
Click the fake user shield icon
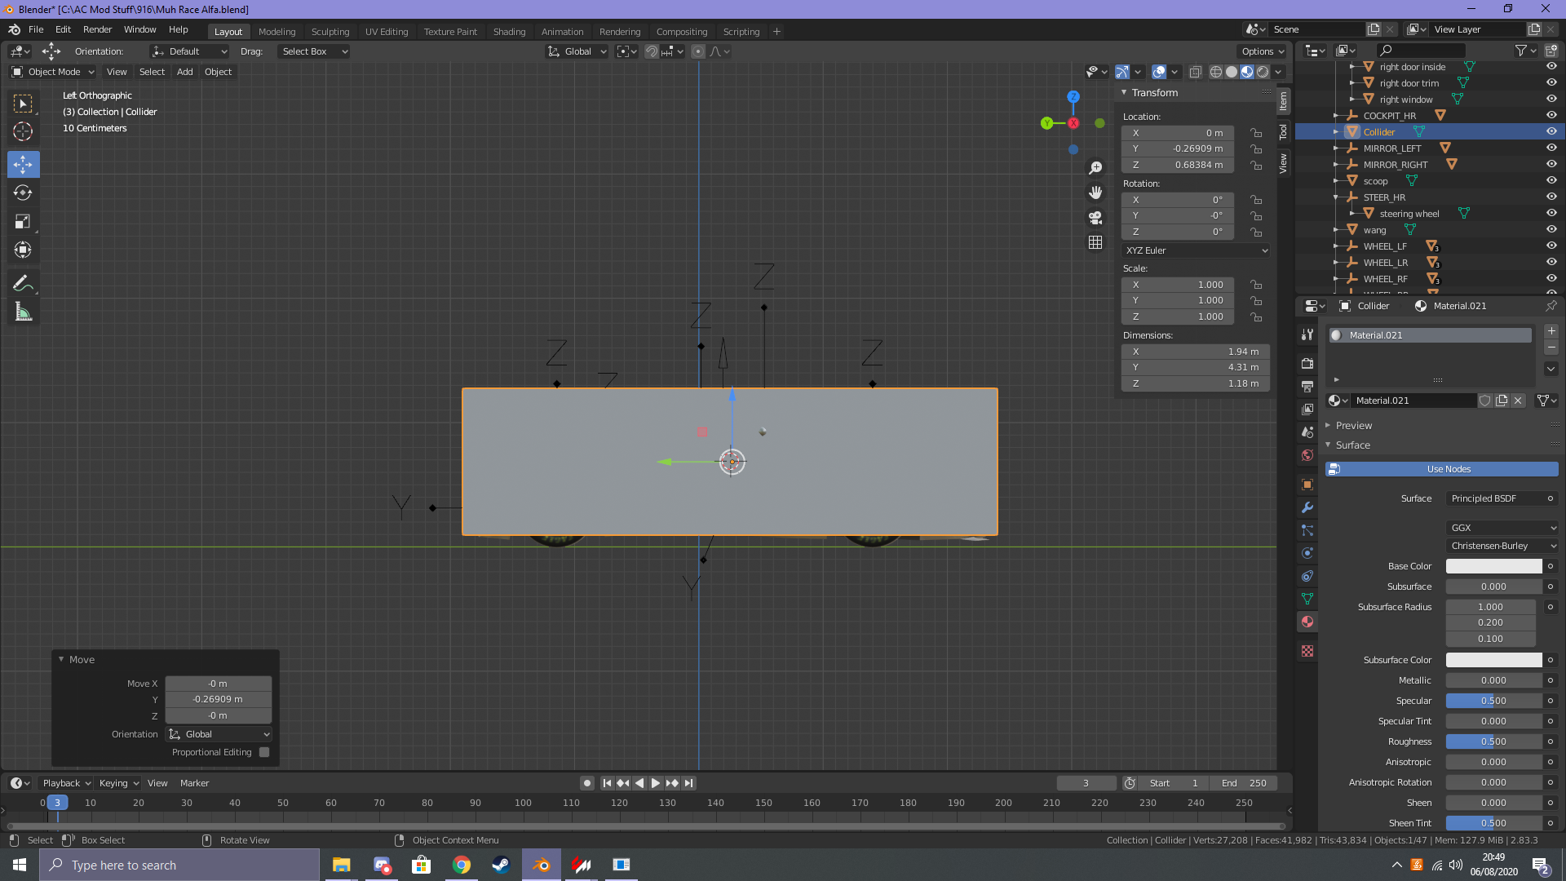[x=1485, y=401]
